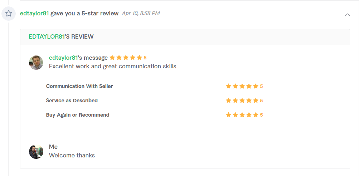Click the fifth star of Buy Again or Recommend
The height and width of the screenshot is (176, 359).
[256, 115]
